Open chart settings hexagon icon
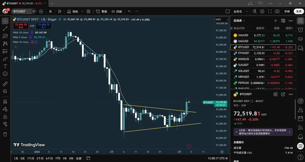The image size is (305, 162). pos(262,11)
